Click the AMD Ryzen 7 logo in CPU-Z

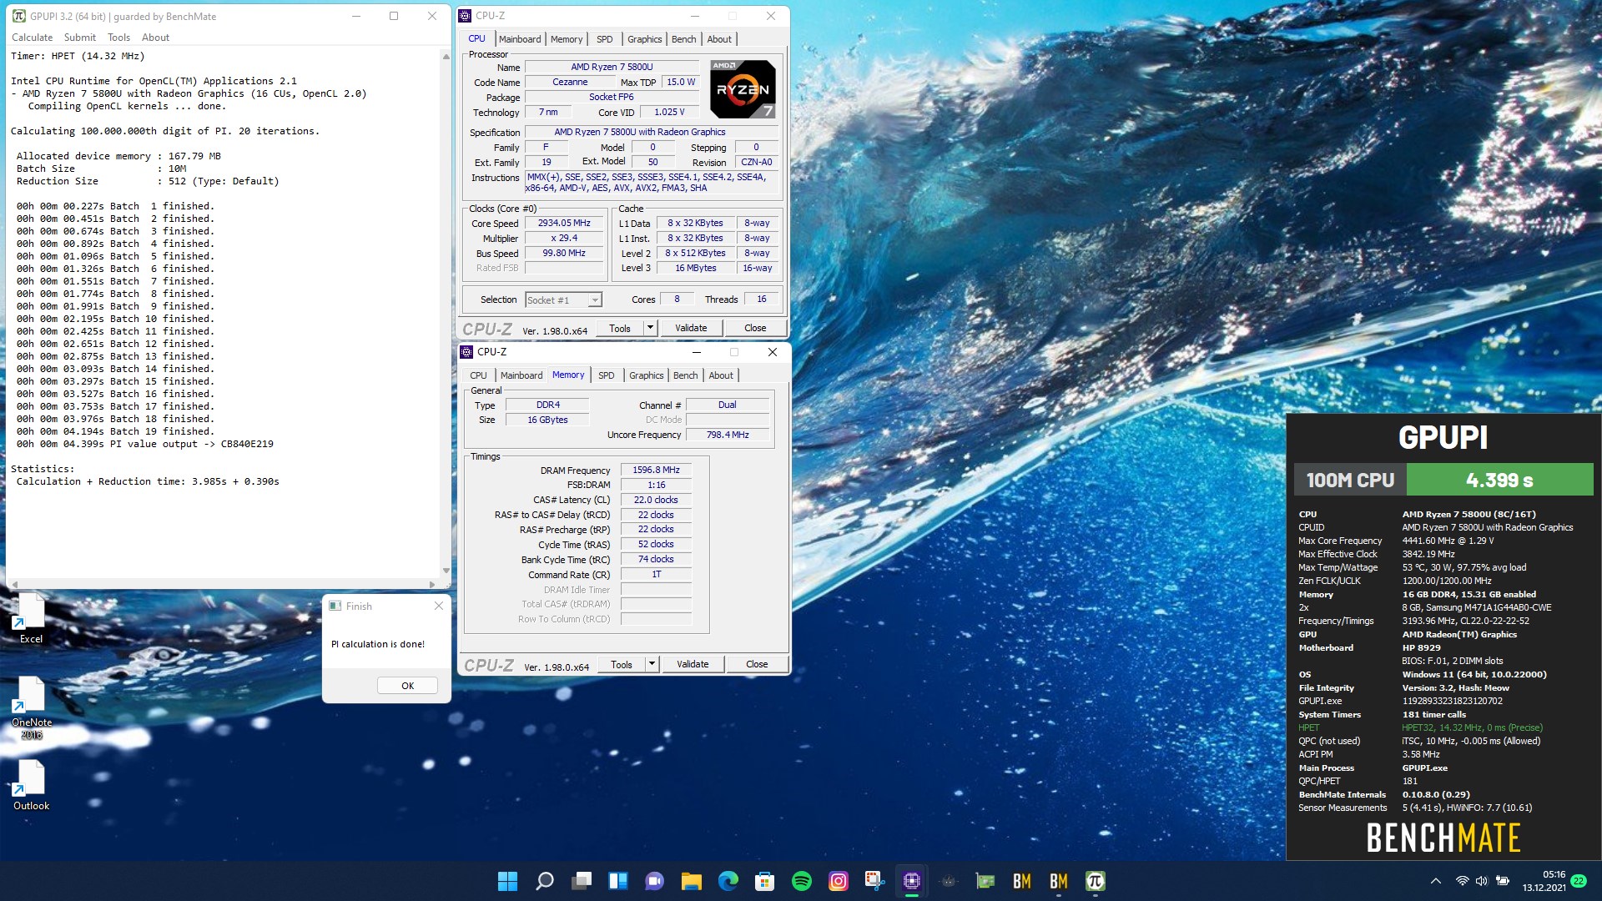click(x=743, y=89)
